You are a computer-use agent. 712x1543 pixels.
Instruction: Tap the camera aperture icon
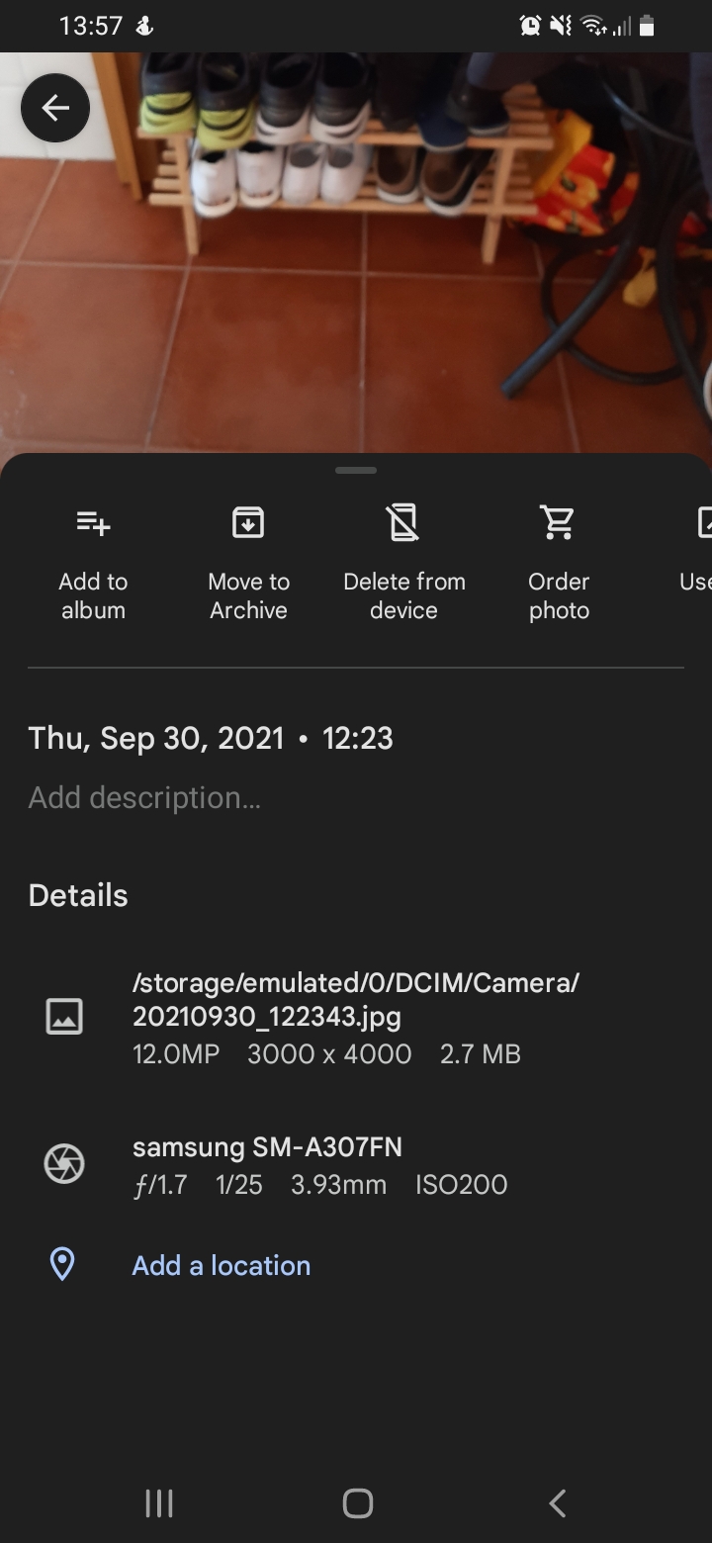[x=64, y=1164]
